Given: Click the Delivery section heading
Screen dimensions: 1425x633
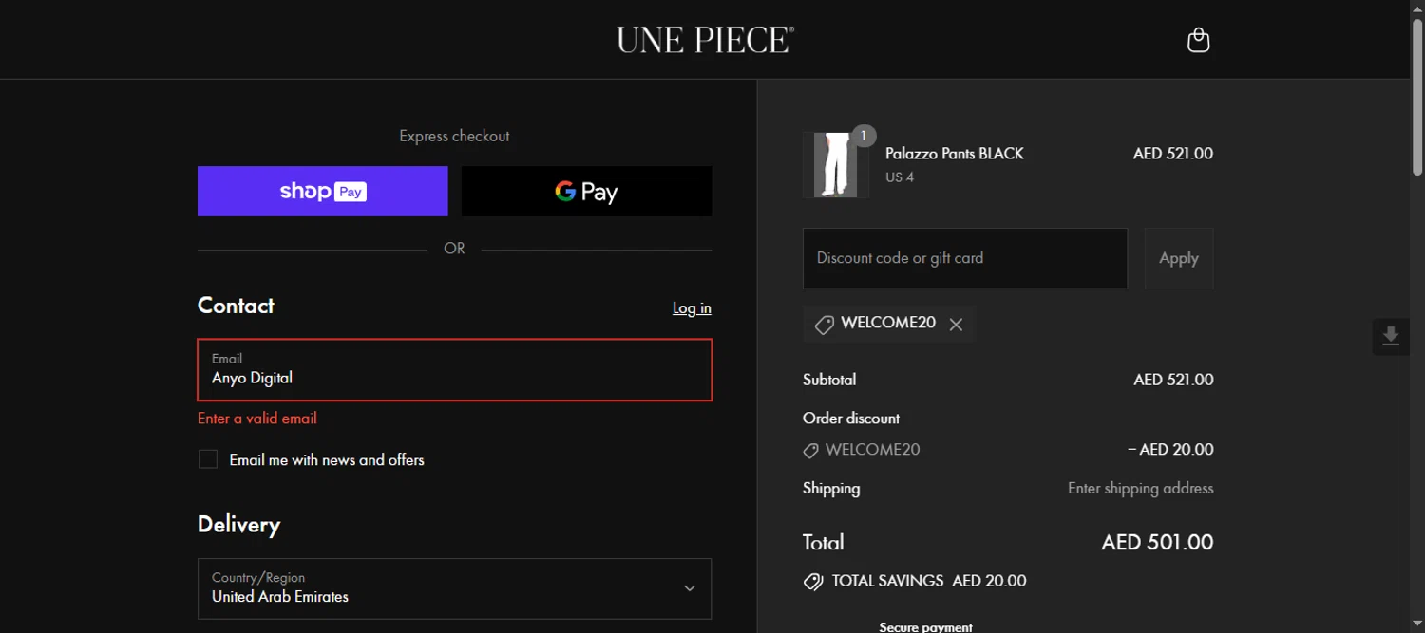Looking at the screenshot, I should pos(238,524).
